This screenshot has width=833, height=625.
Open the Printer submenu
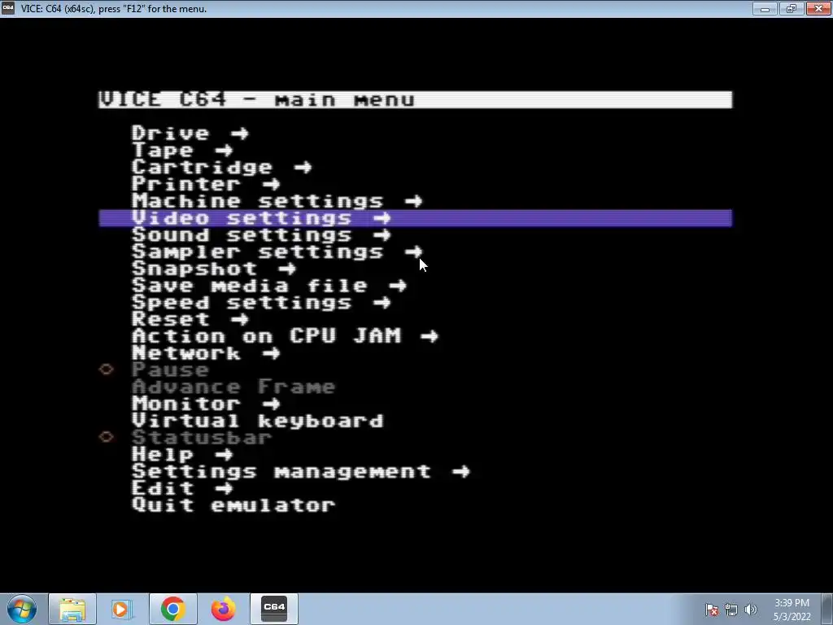click(x=206, y=185)
